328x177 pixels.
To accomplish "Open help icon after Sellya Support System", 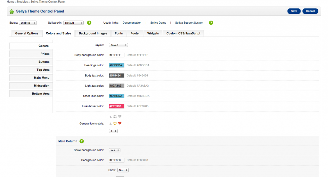I will pos(211,23).
